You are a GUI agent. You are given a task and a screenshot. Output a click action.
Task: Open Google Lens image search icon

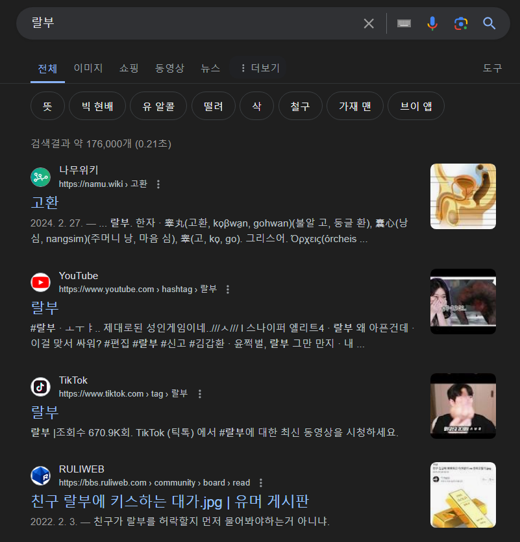coord(461,23)
